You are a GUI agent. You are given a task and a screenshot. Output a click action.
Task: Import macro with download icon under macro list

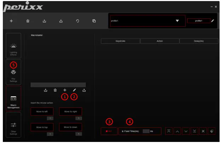[x=84, y=90]
